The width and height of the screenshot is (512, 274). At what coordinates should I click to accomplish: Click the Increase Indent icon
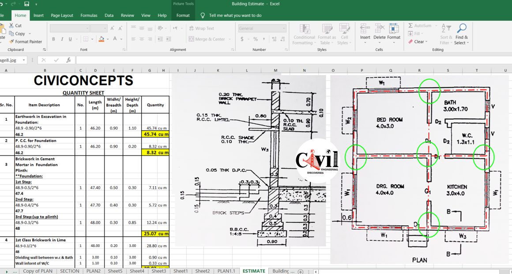pyautogui.click(x=169, y=39)
